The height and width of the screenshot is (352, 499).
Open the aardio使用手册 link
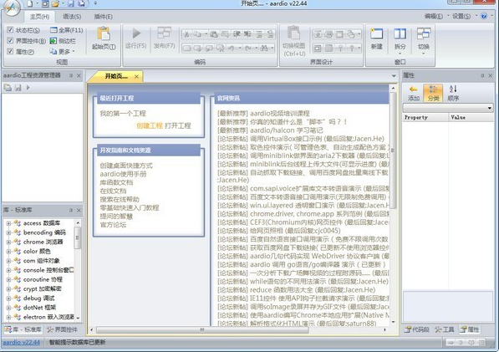click(123, 174)
